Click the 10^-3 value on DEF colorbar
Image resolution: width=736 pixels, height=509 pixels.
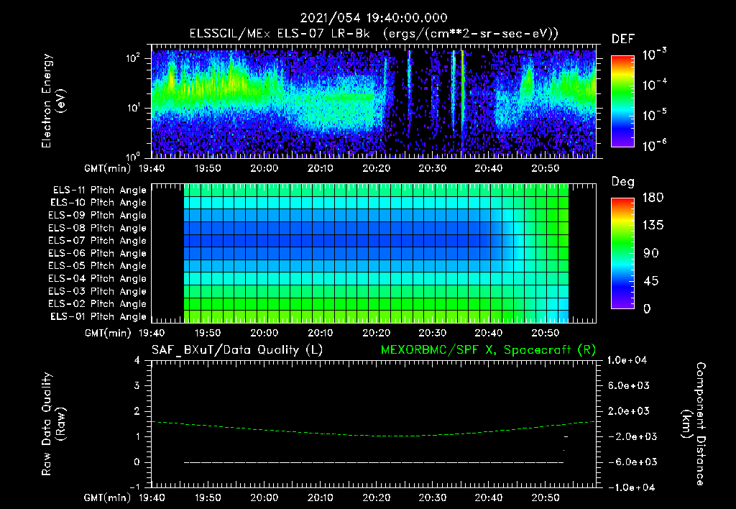[x=654, y=55]
